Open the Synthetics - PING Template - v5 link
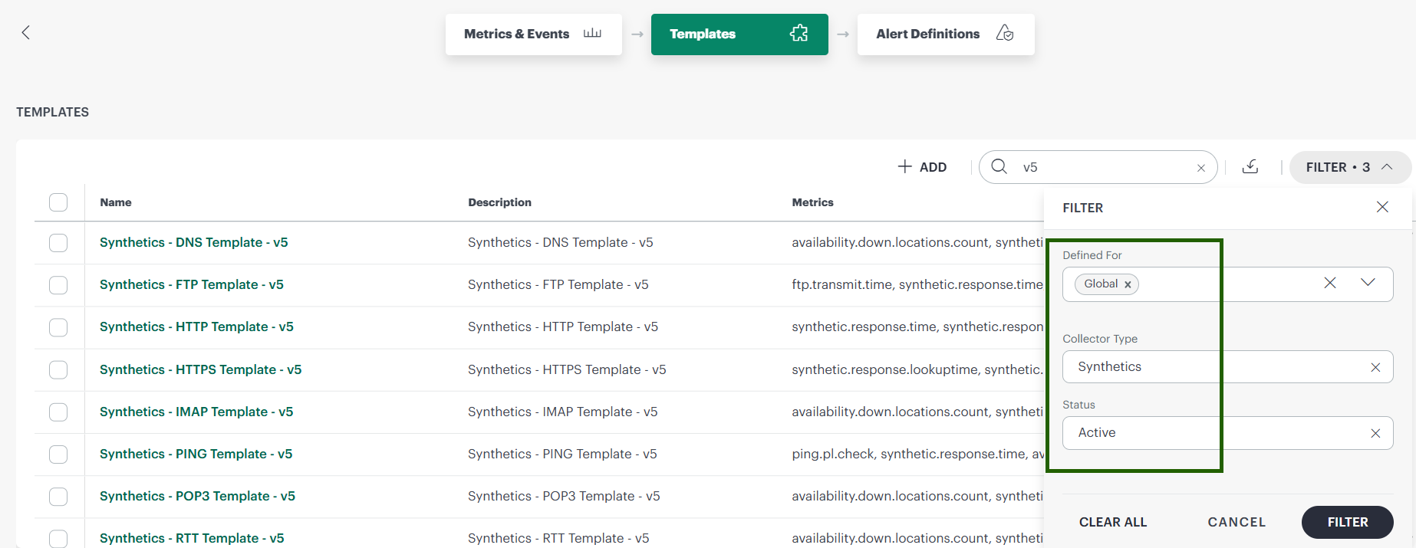 [x=196, y=454]
